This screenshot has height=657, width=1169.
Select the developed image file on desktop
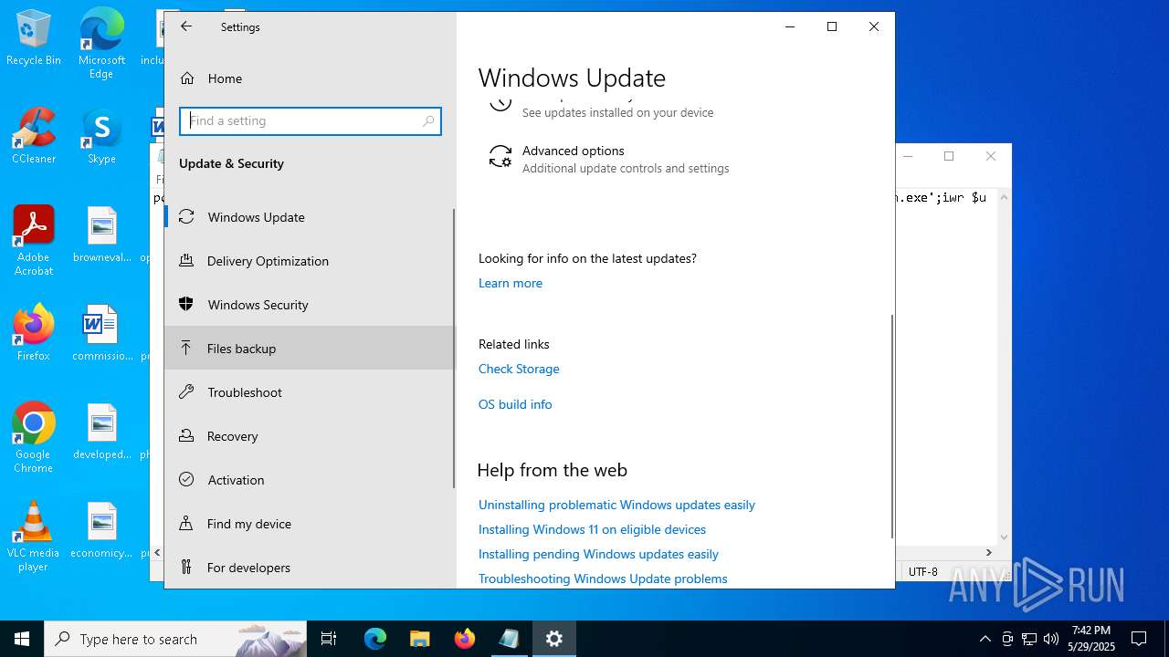102,433
